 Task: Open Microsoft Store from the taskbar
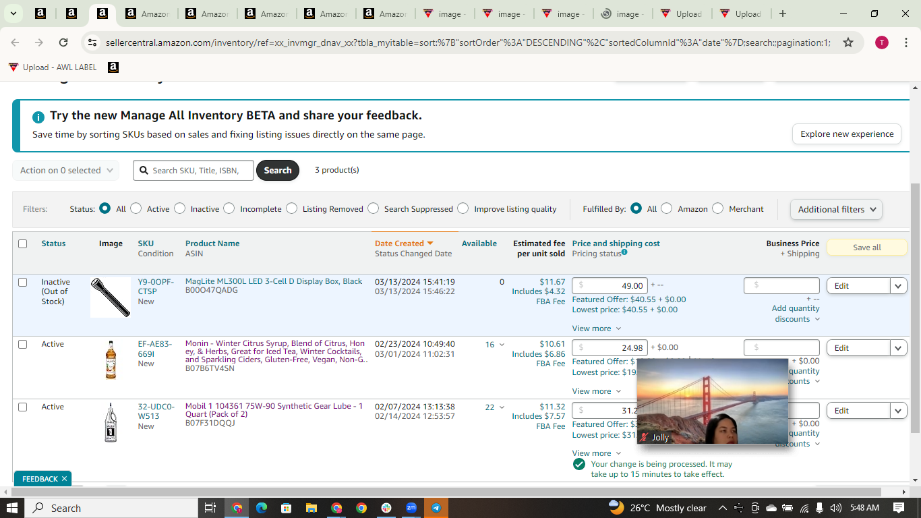tap(287, 508)
